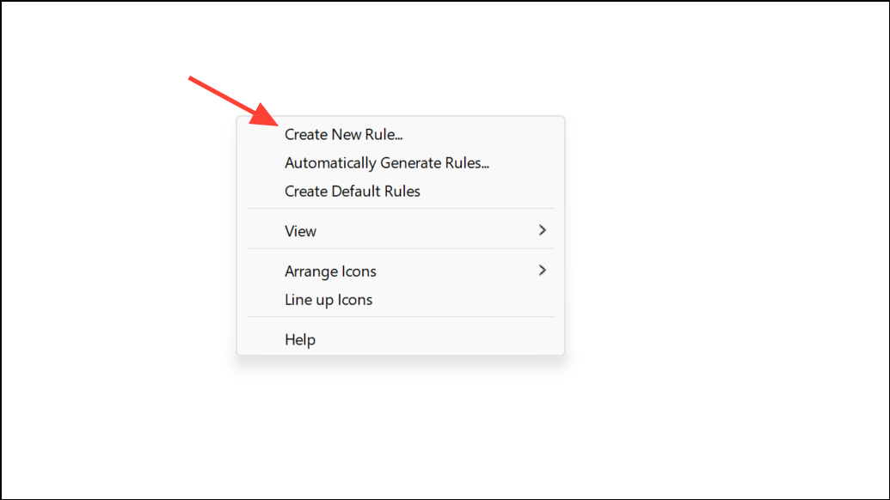Click the word 'Line' in Line up Icons
Viewport: 890px width, 500px height.
point(298,299)
